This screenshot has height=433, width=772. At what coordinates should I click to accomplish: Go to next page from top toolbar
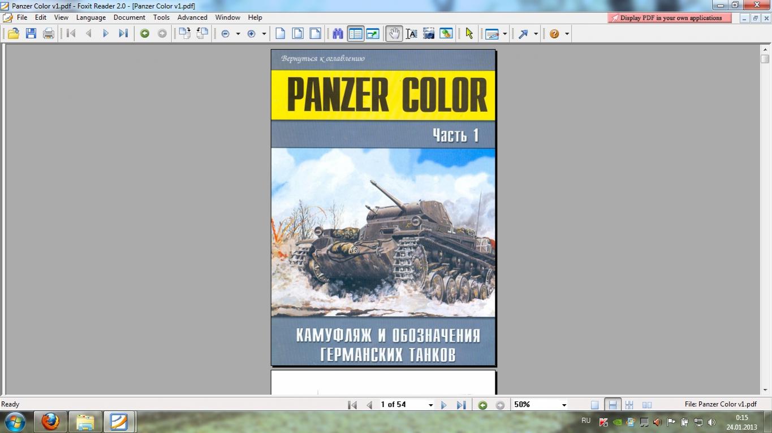(x=106, y=34)
